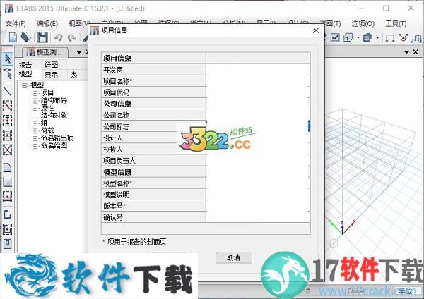Expand the 结构布局 tree node
This screenshot has height=299, width=424.
coord(35,100)
